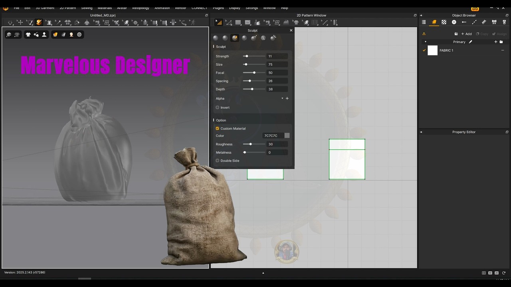The width and height of the screenshot is (511, 287).
Task: Open the 3D Garment menu
Action: point(45,8)
